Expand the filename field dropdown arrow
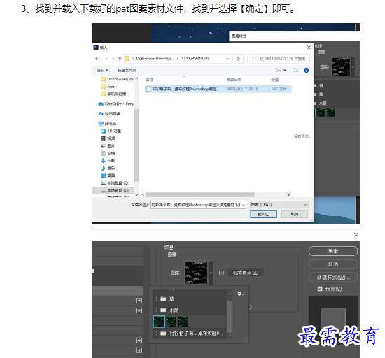385x358 pixels. (244, 205)
